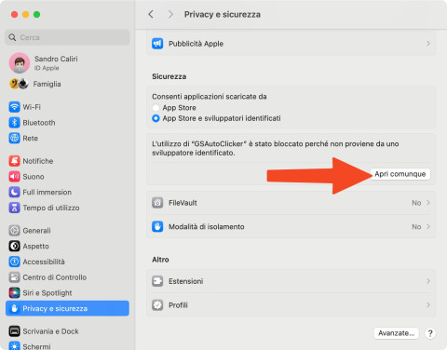Screen dimensions: 447x350
Task: Click Centro di Controllo icon
Action: 14,277
